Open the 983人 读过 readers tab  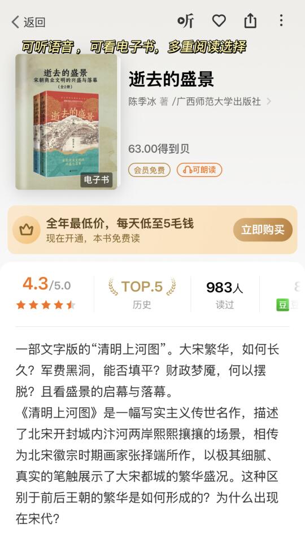click(x=225, y=293)
